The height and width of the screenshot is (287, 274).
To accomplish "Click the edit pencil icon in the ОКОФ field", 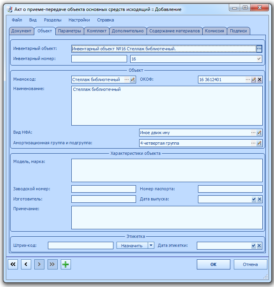I will [x=253, y=80].
